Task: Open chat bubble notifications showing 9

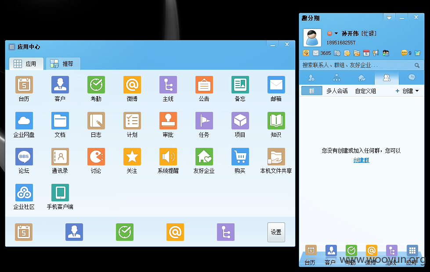Action: 404,53
